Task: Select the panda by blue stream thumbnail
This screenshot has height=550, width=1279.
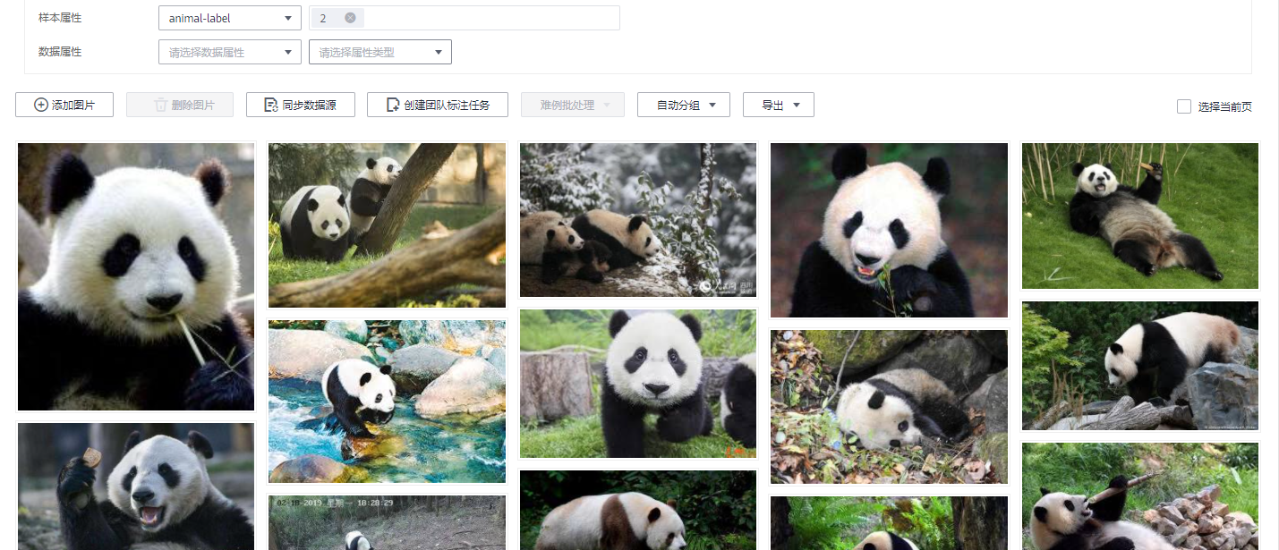Action: tap(387, 401)
